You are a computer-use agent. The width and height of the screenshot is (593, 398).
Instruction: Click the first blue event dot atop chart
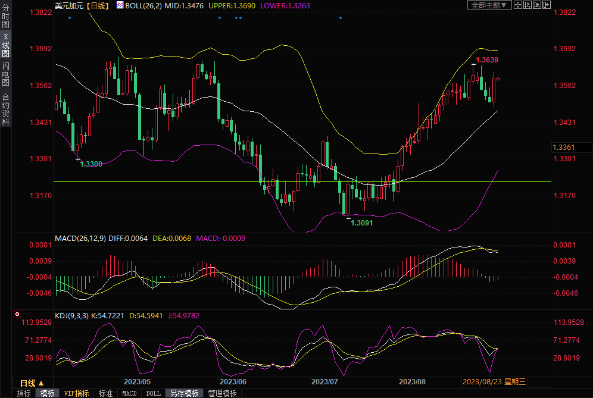(70, 18)
